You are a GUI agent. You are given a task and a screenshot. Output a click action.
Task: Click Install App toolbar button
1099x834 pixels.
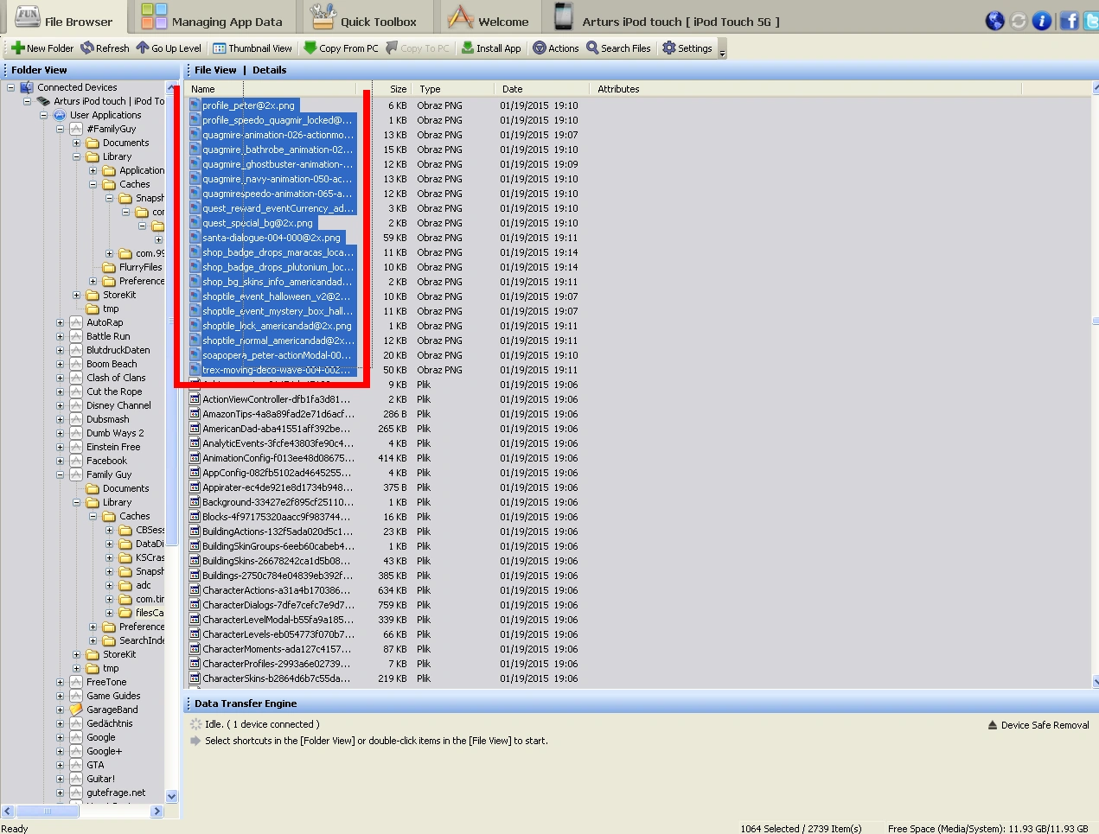pyautogui.click(x=491, y=48)
